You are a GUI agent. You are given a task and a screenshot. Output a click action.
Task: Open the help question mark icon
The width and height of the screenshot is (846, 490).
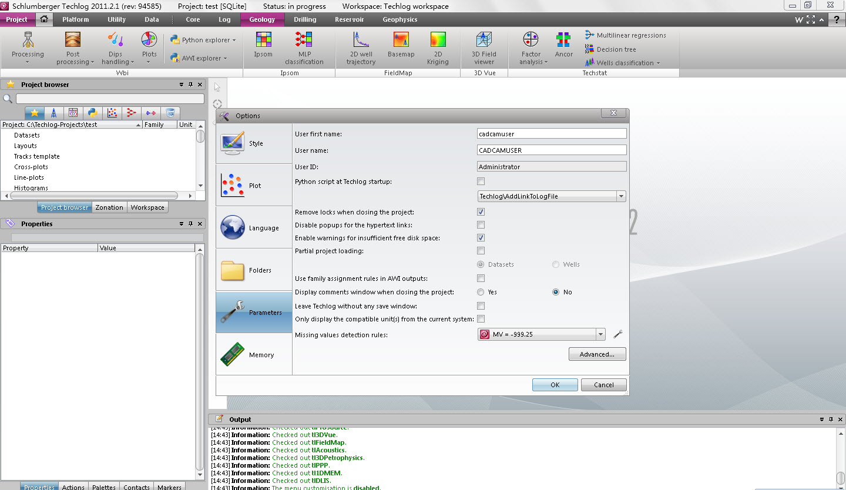click(837, 19)
